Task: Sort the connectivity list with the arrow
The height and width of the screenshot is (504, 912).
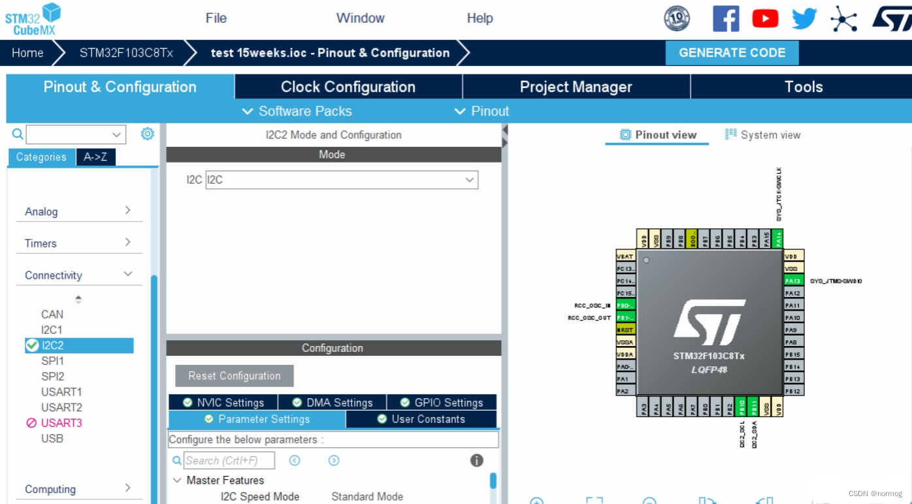Action: point(78,300)
